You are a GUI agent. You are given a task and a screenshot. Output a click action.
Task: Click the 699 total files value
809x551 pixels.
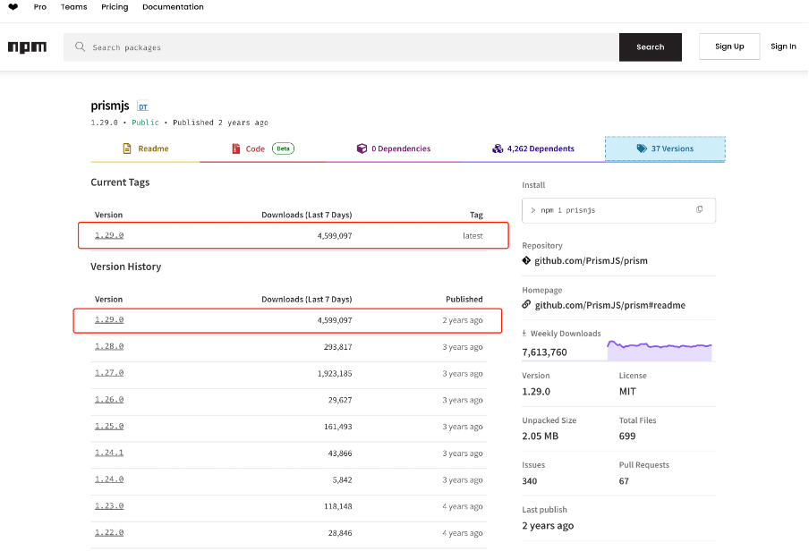coord(627,436)
